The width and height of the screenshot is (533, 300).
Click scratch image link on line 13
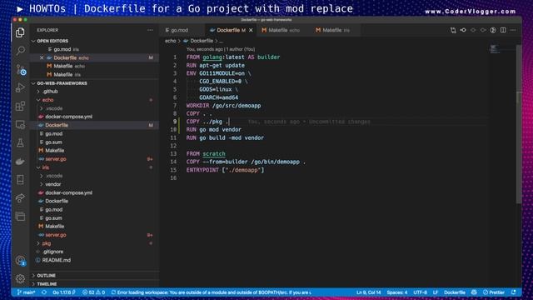[x=214, y=153]
